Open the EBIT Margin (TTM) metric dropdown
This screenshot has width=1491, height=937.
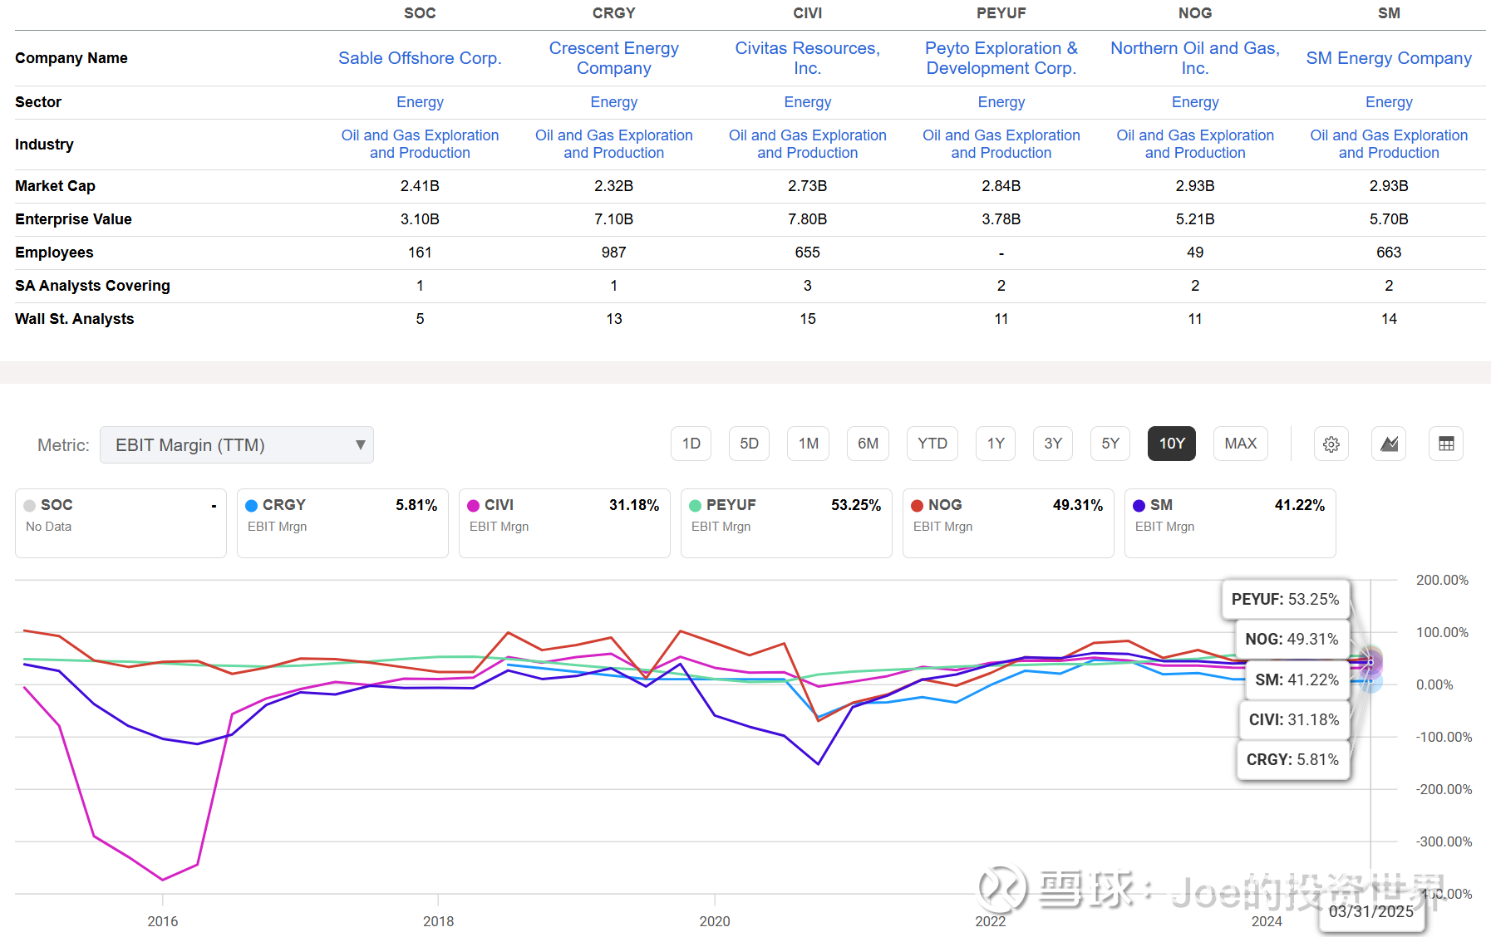(x=237, y=445)
